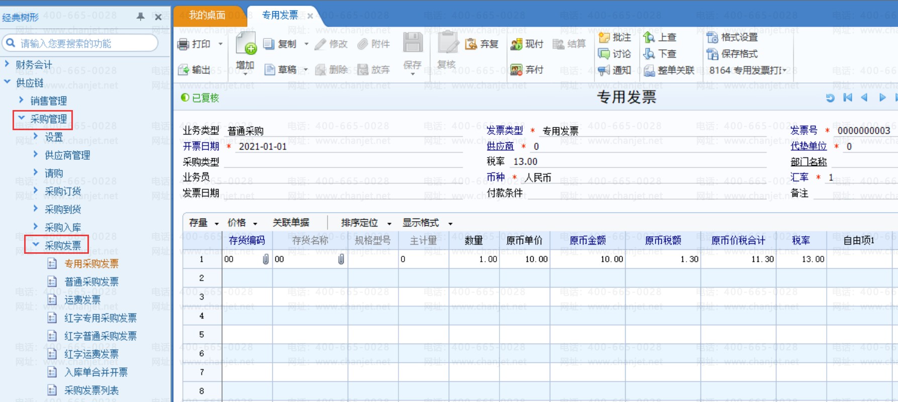Switch to the 我的桌面 tab
This screenshot has width=898, height=402.
[x=207, y=15]
